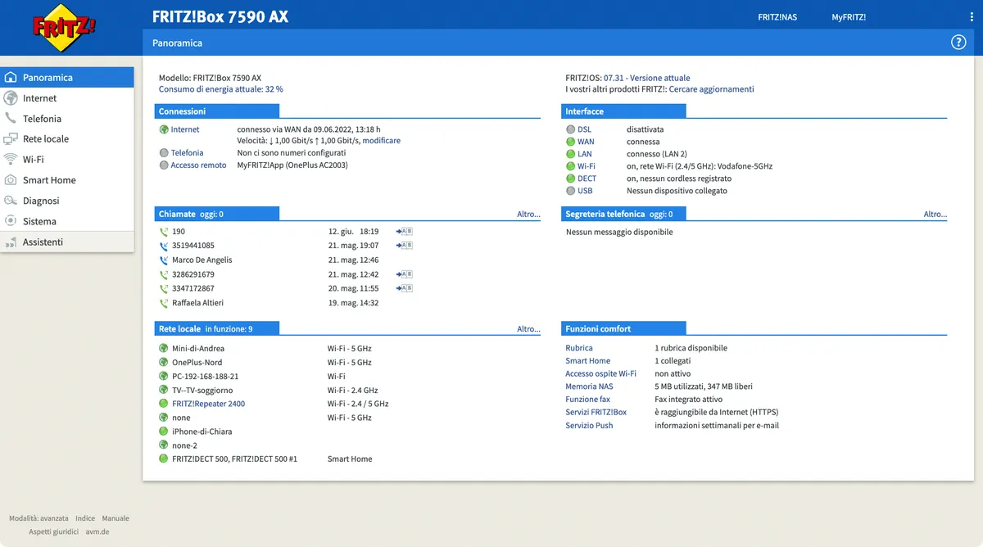The width and height of the screenshot is (983, 547).
Task: Click call icon beside Raffaela Altieri
Action: click(164, 303)
